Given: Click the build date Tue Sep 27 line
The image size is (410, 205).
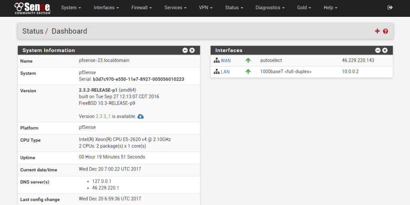Looking at the screenshot, I should (119, 96).
